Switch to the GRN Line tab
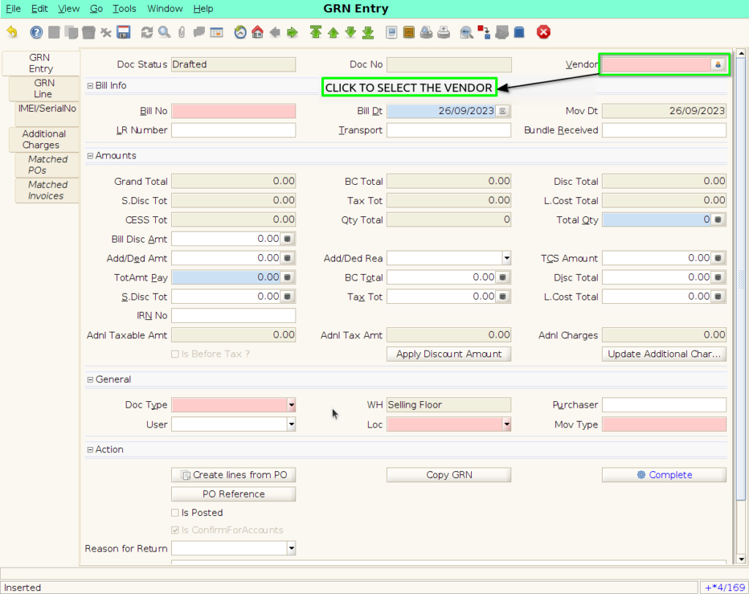 coord(43,88)
